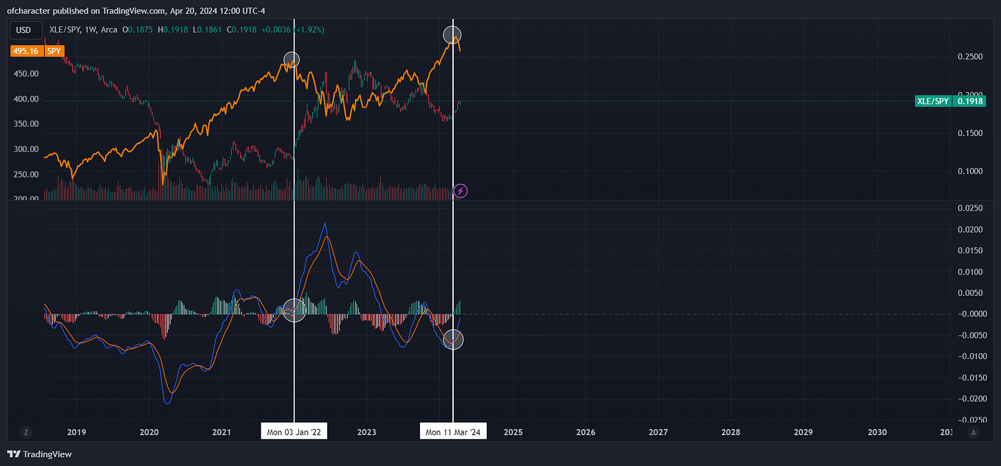
Task: Click the 2019 year label on time axis
Action: point(76,432)
